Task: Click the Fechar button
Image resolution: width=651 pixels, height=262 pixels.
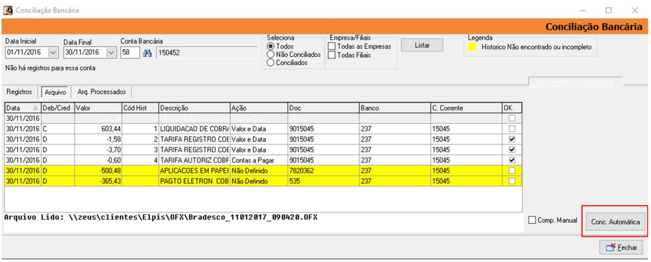Action: pyautogui.click(x=621, y=247)
